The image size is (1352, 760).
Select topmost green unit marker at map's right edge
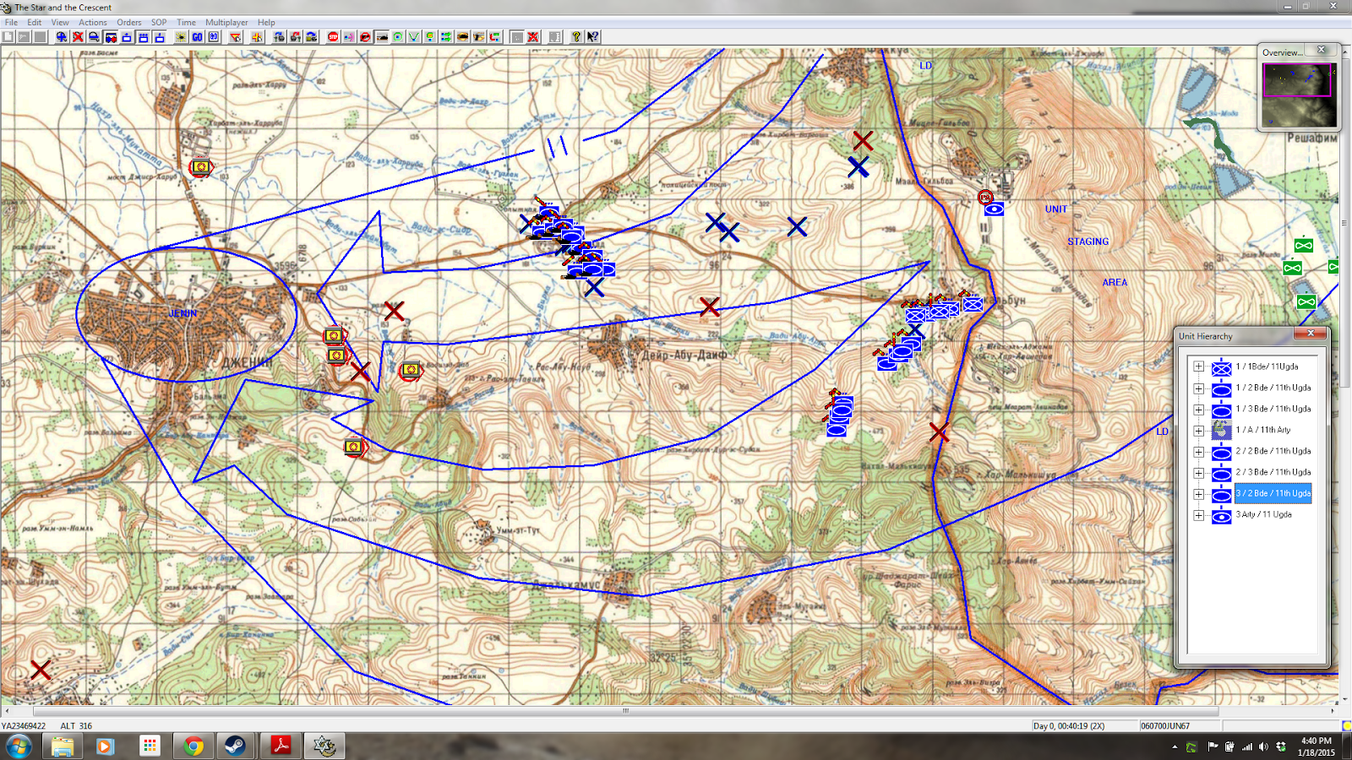click(1304, 246)
